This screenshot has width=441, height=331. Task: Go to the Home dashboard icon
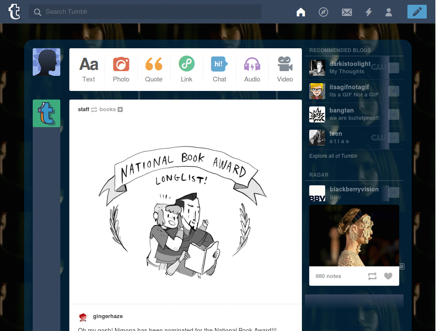click(x=301, y=12)
